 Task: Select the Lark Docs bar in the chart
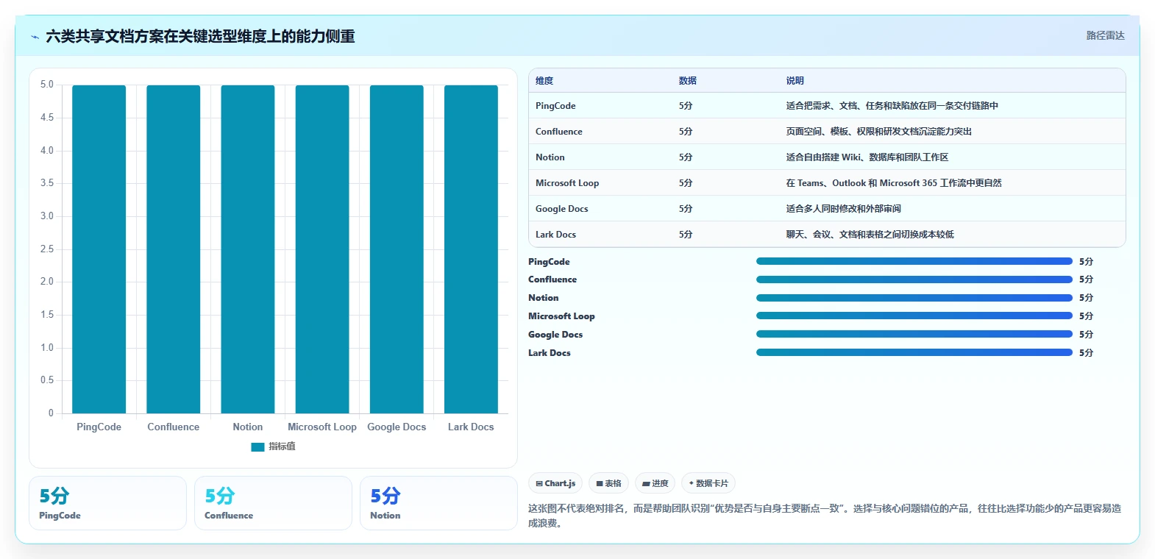pos(471,249)
